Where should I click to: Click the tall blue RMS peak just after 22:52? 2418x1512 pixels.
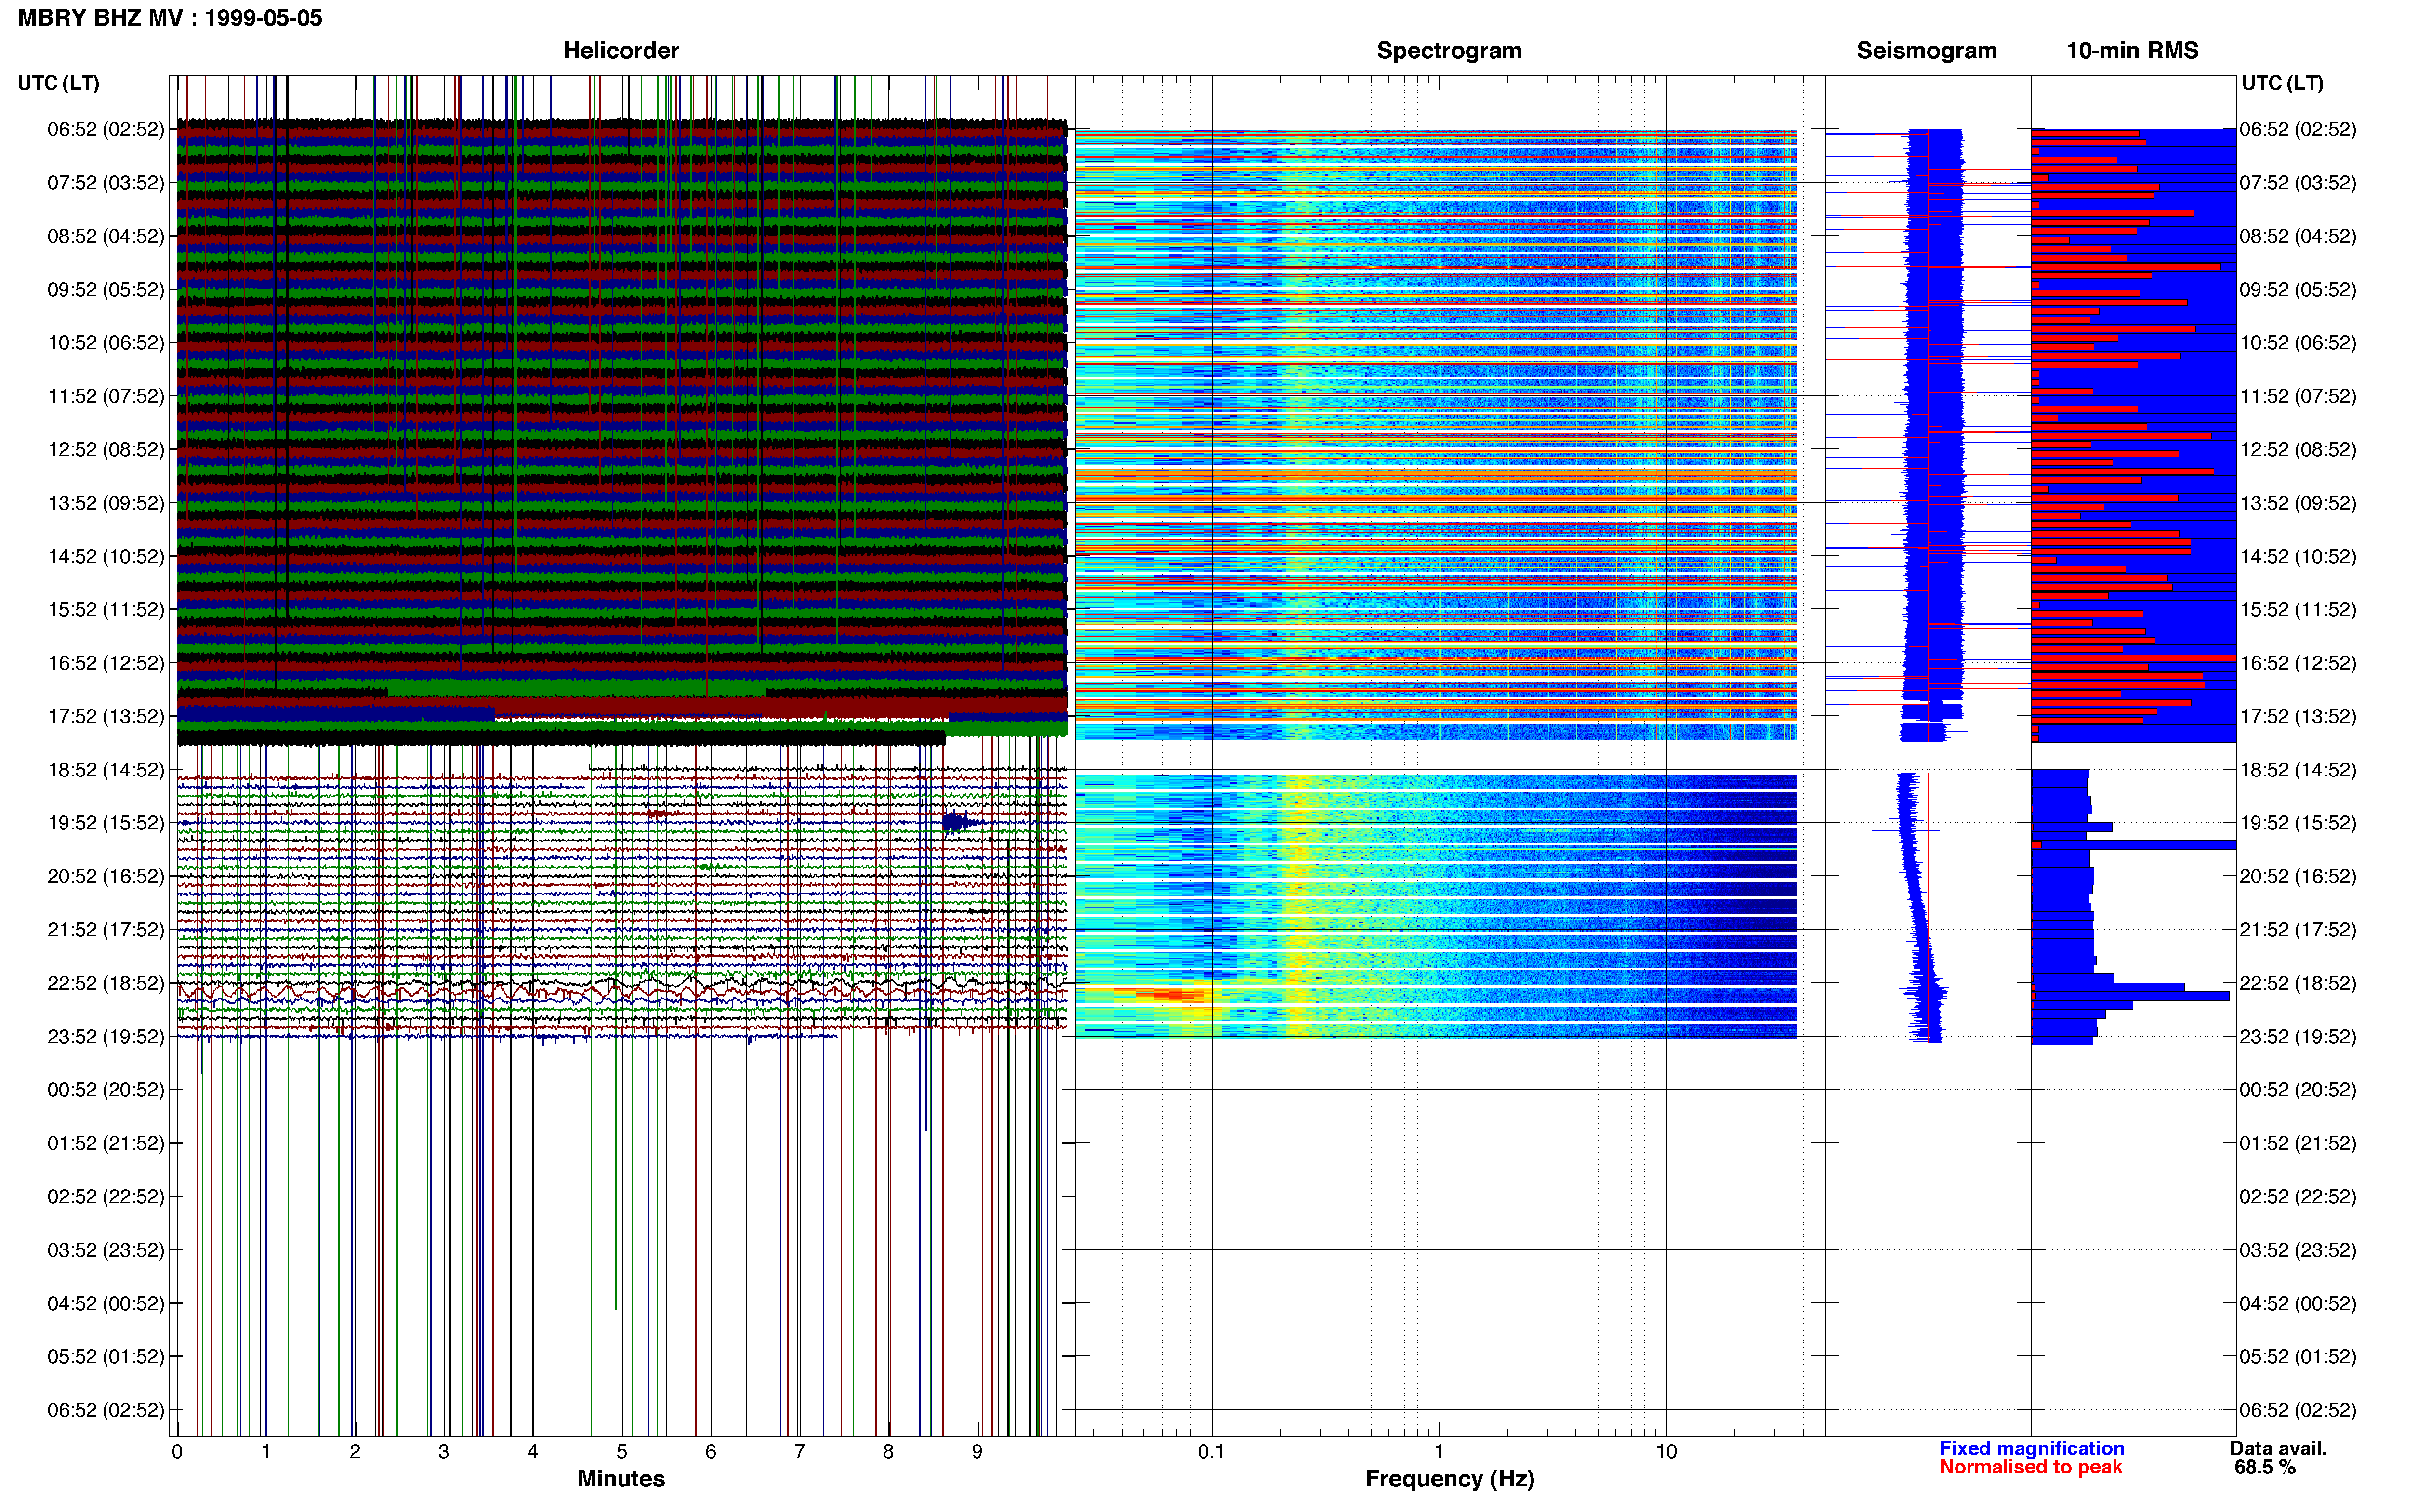click(2131, 995)
